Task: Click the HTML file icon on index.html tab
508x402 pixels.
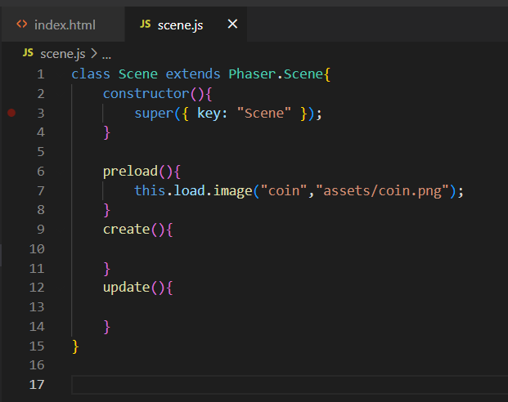Action: 22,25
